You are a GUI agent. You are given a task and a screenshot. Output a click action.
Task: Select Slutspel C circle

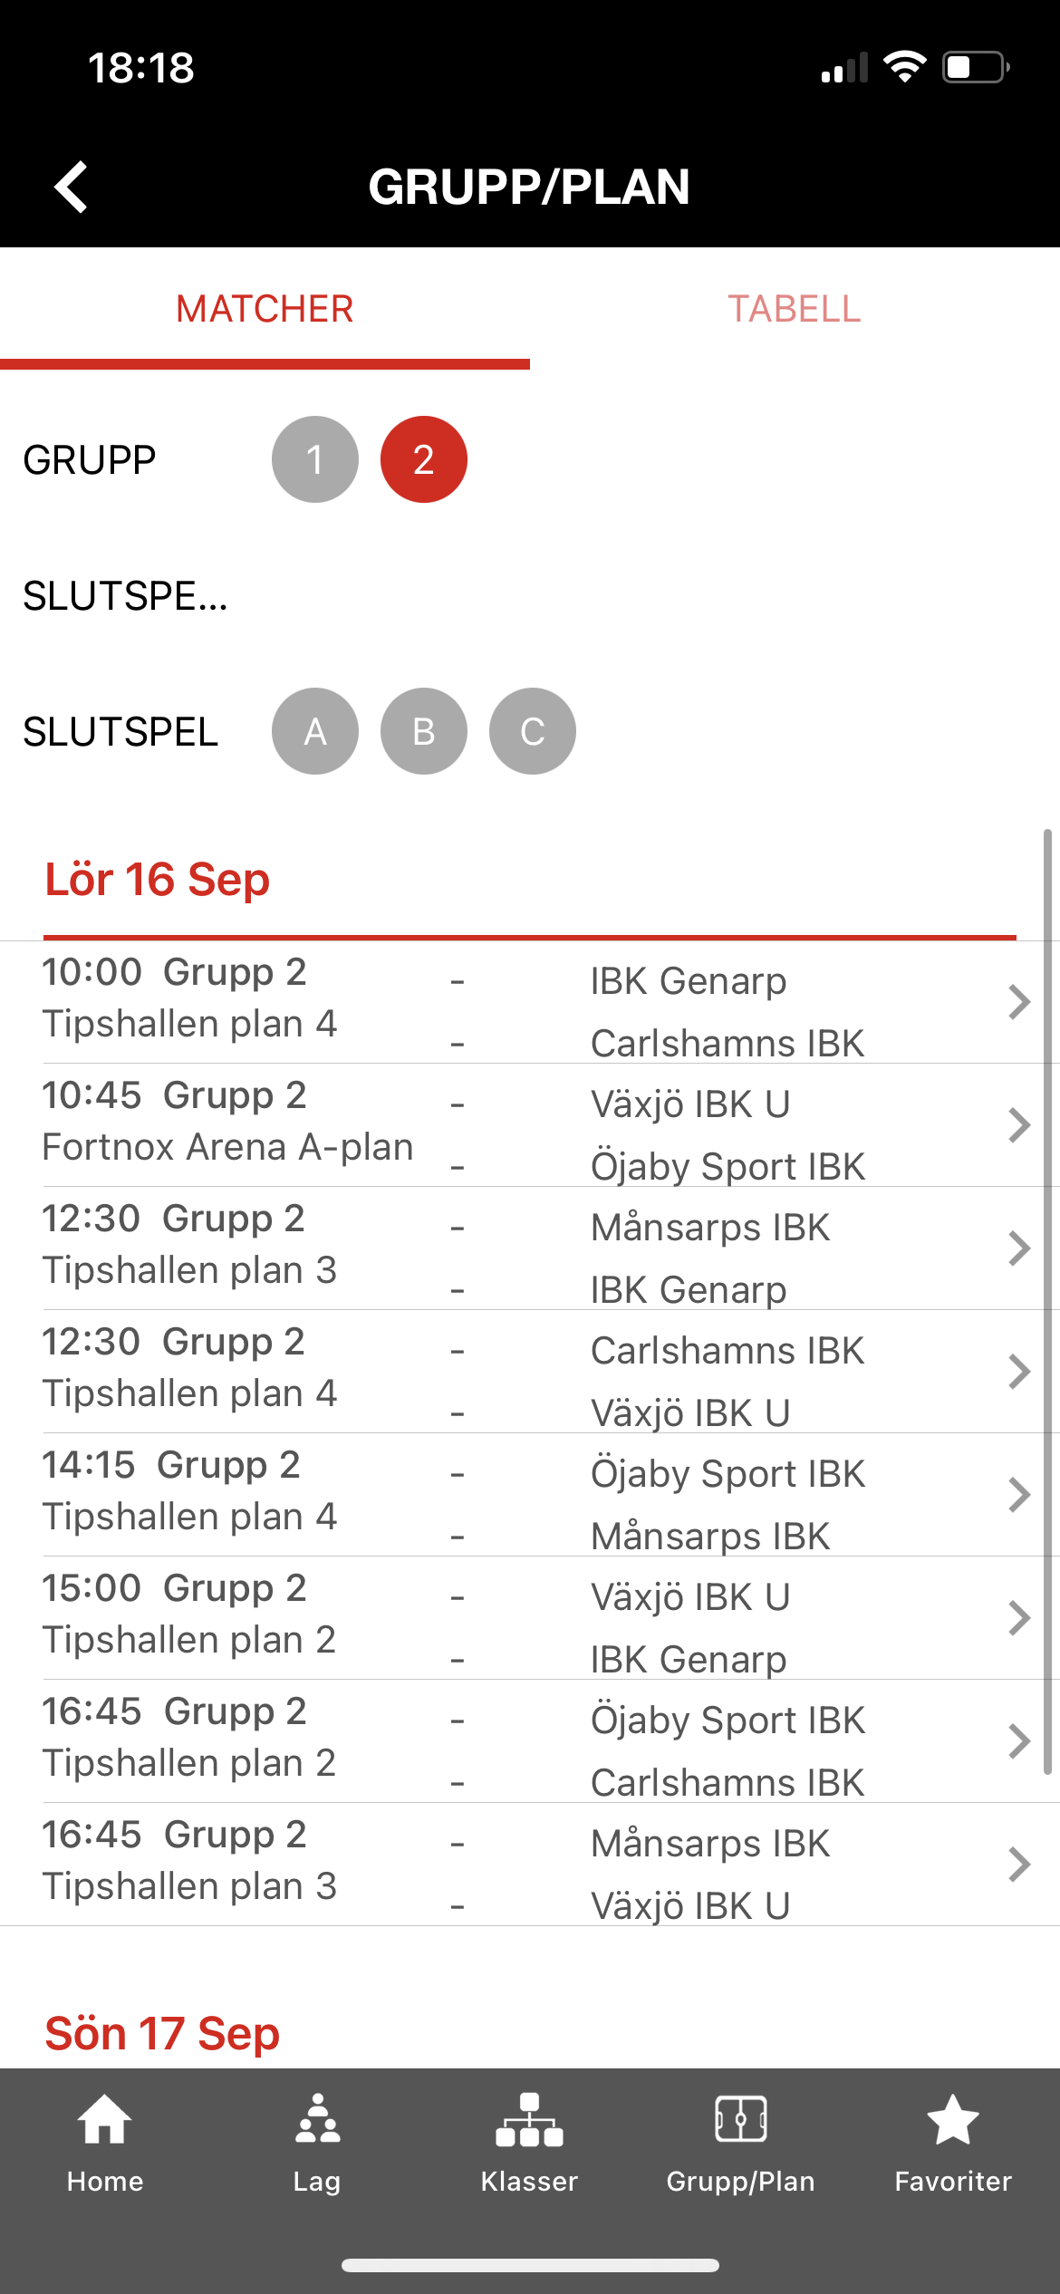click(x=533, y=731)
